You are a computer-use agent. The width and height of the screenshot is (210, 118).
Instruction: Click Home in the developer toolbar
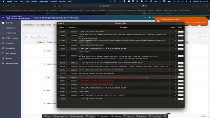tap(47, 116)
